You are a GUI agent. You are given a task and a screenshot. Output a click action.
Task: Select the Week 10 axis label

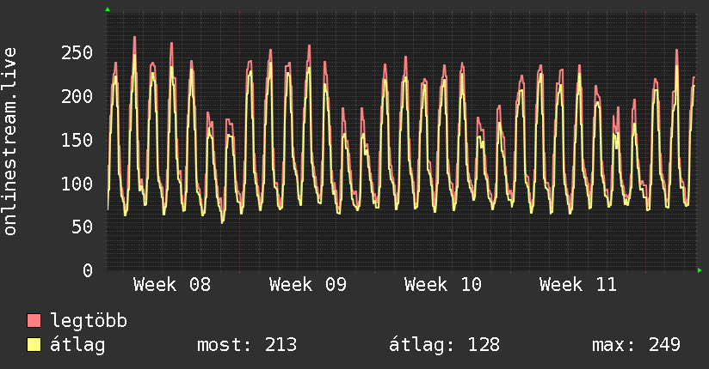[442, 285]
